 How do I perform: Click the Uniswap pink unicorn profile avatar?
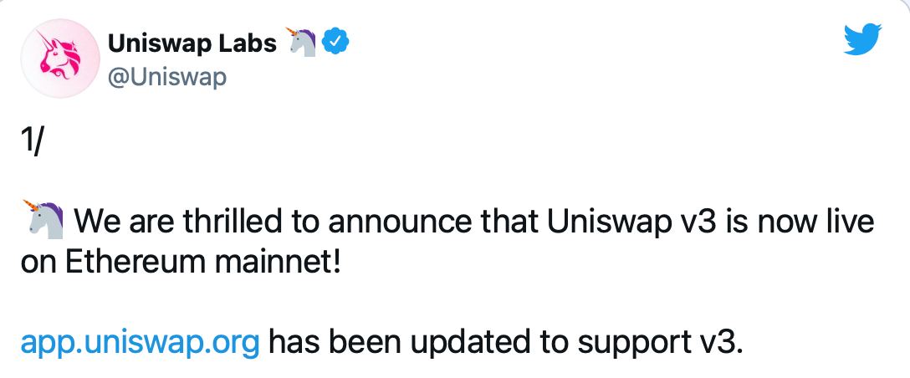(x=57, y=59)
